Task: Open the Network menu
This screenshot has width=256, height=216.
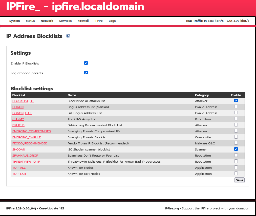Action: click(47, 21)
